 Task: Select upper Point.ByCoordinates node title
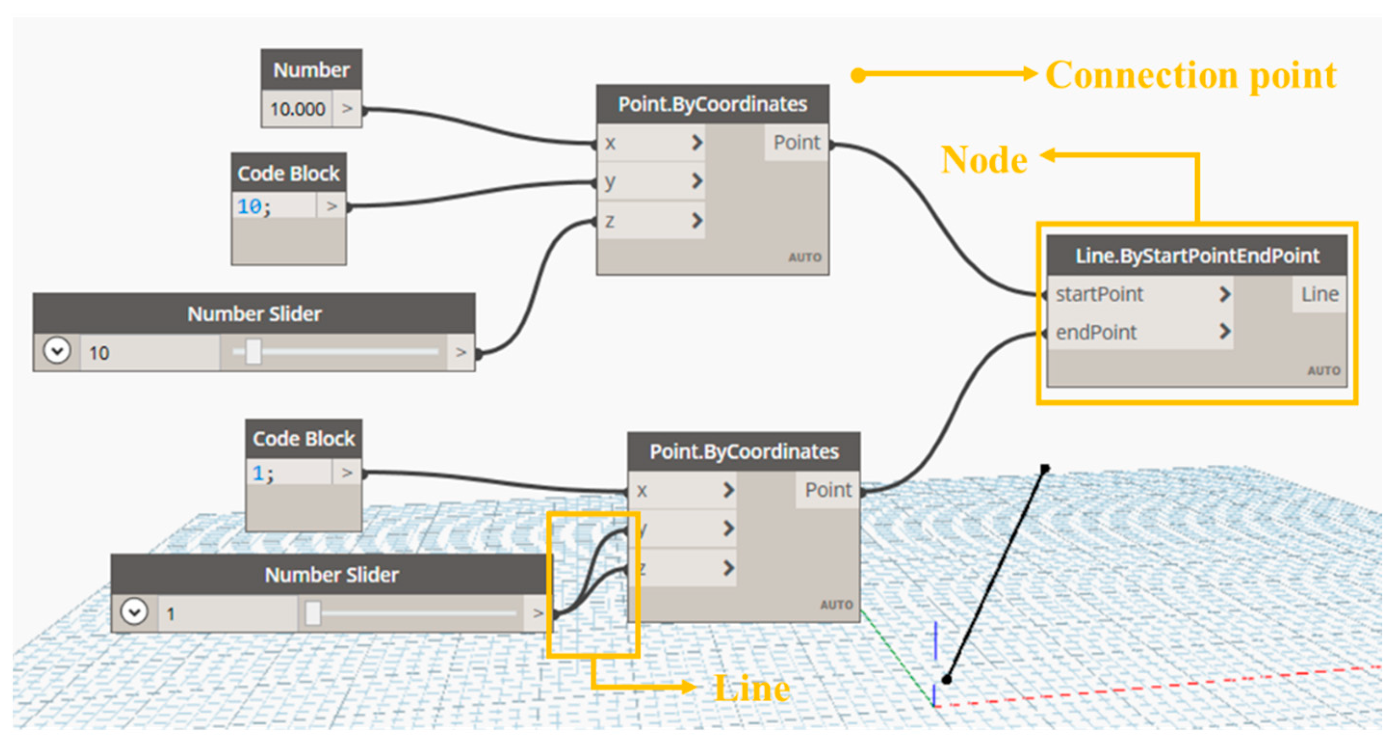click(x=712, y=104)
